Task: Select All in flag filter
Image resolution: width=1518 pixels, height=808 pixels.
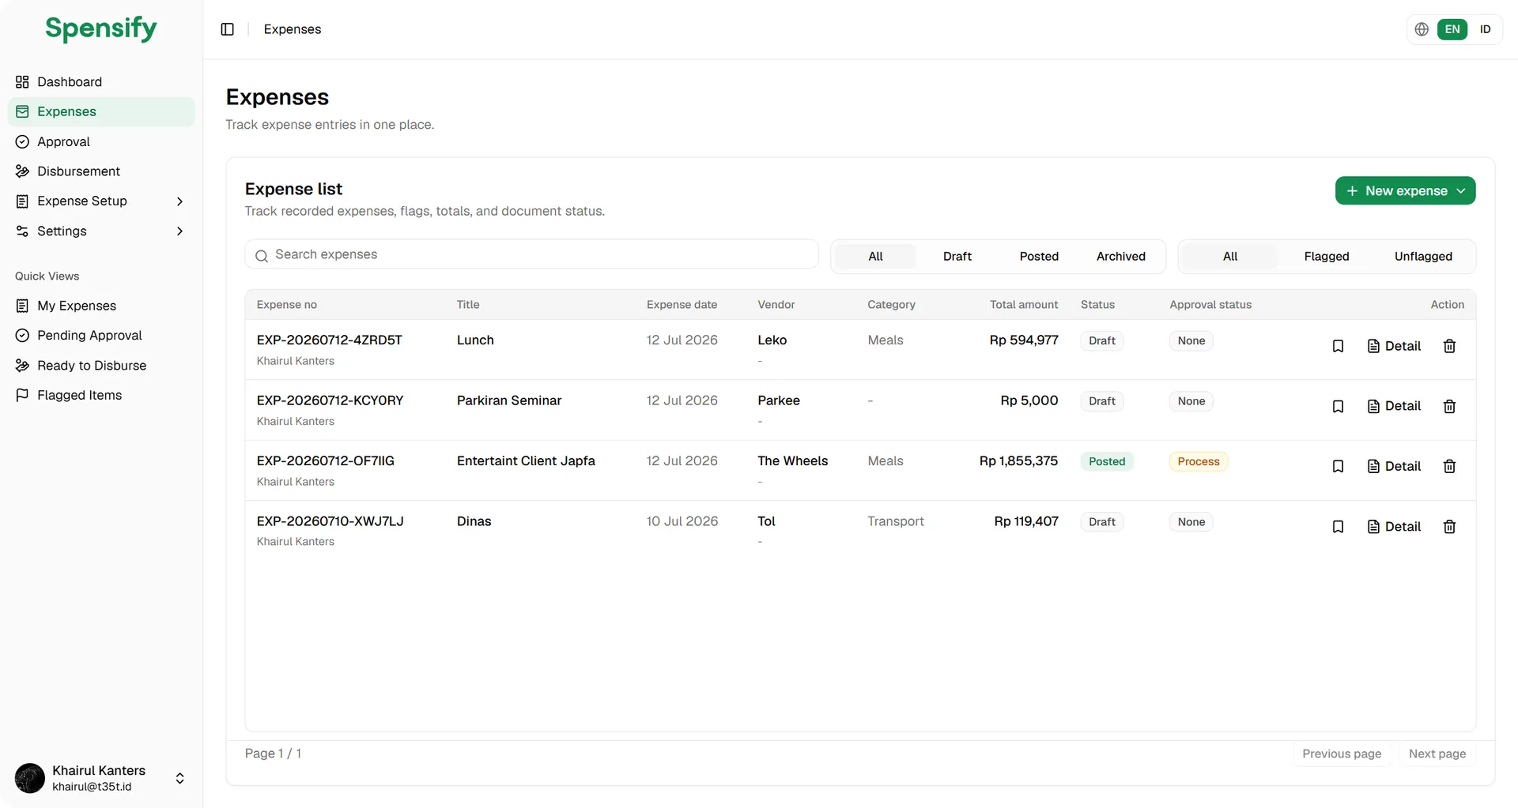Action: pos(1230,257)
